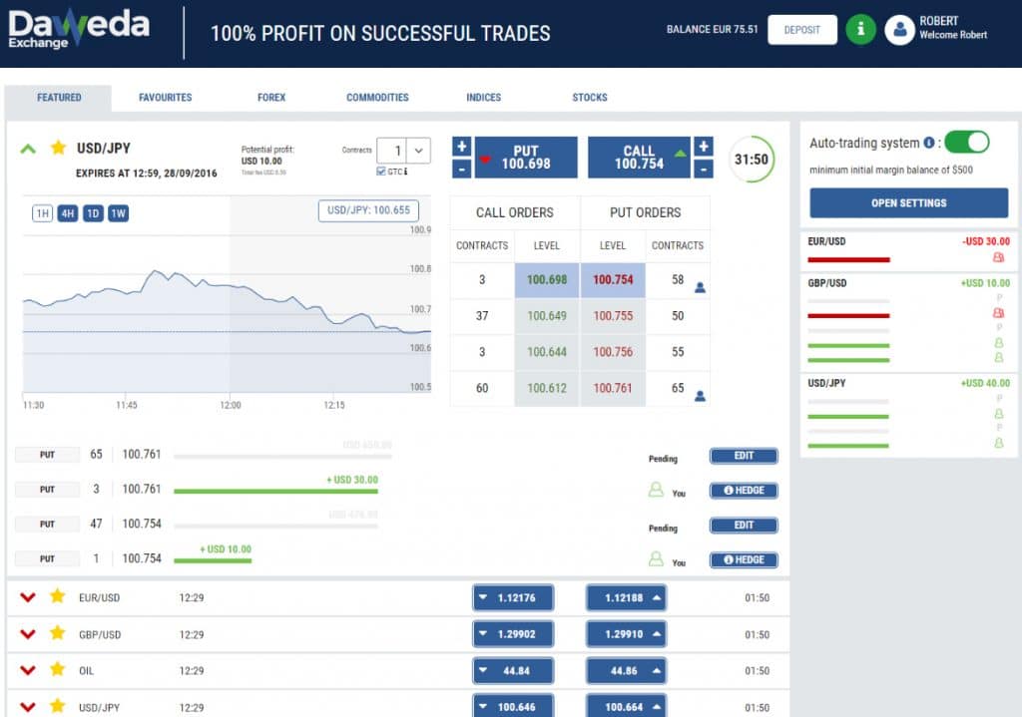Click plus icon left of PUT button
1022x717 pixels.
pyautogui.click(x=461, y=147)
